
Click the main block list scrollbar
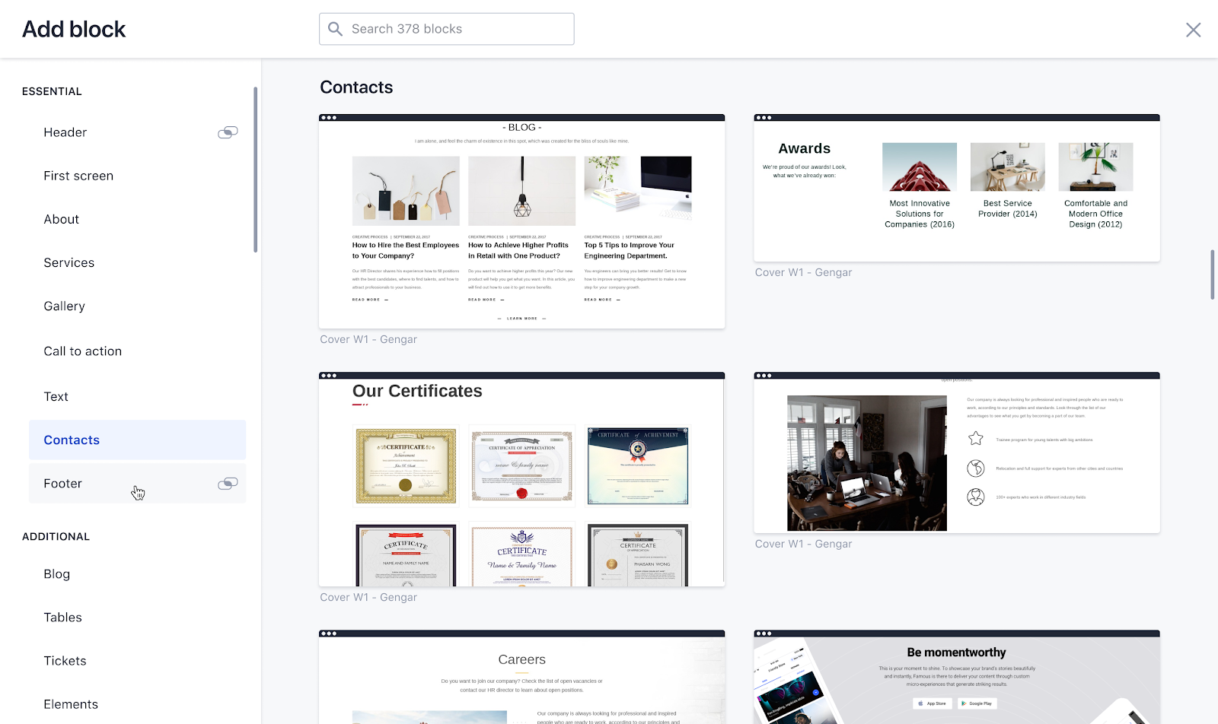coord(1212,274)
